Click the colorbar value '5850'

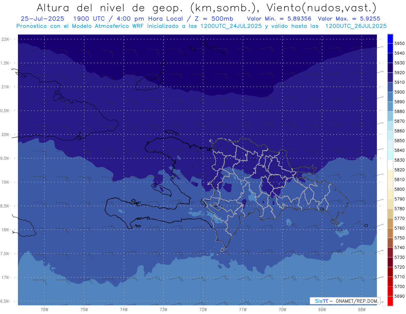tap(400, 141)
